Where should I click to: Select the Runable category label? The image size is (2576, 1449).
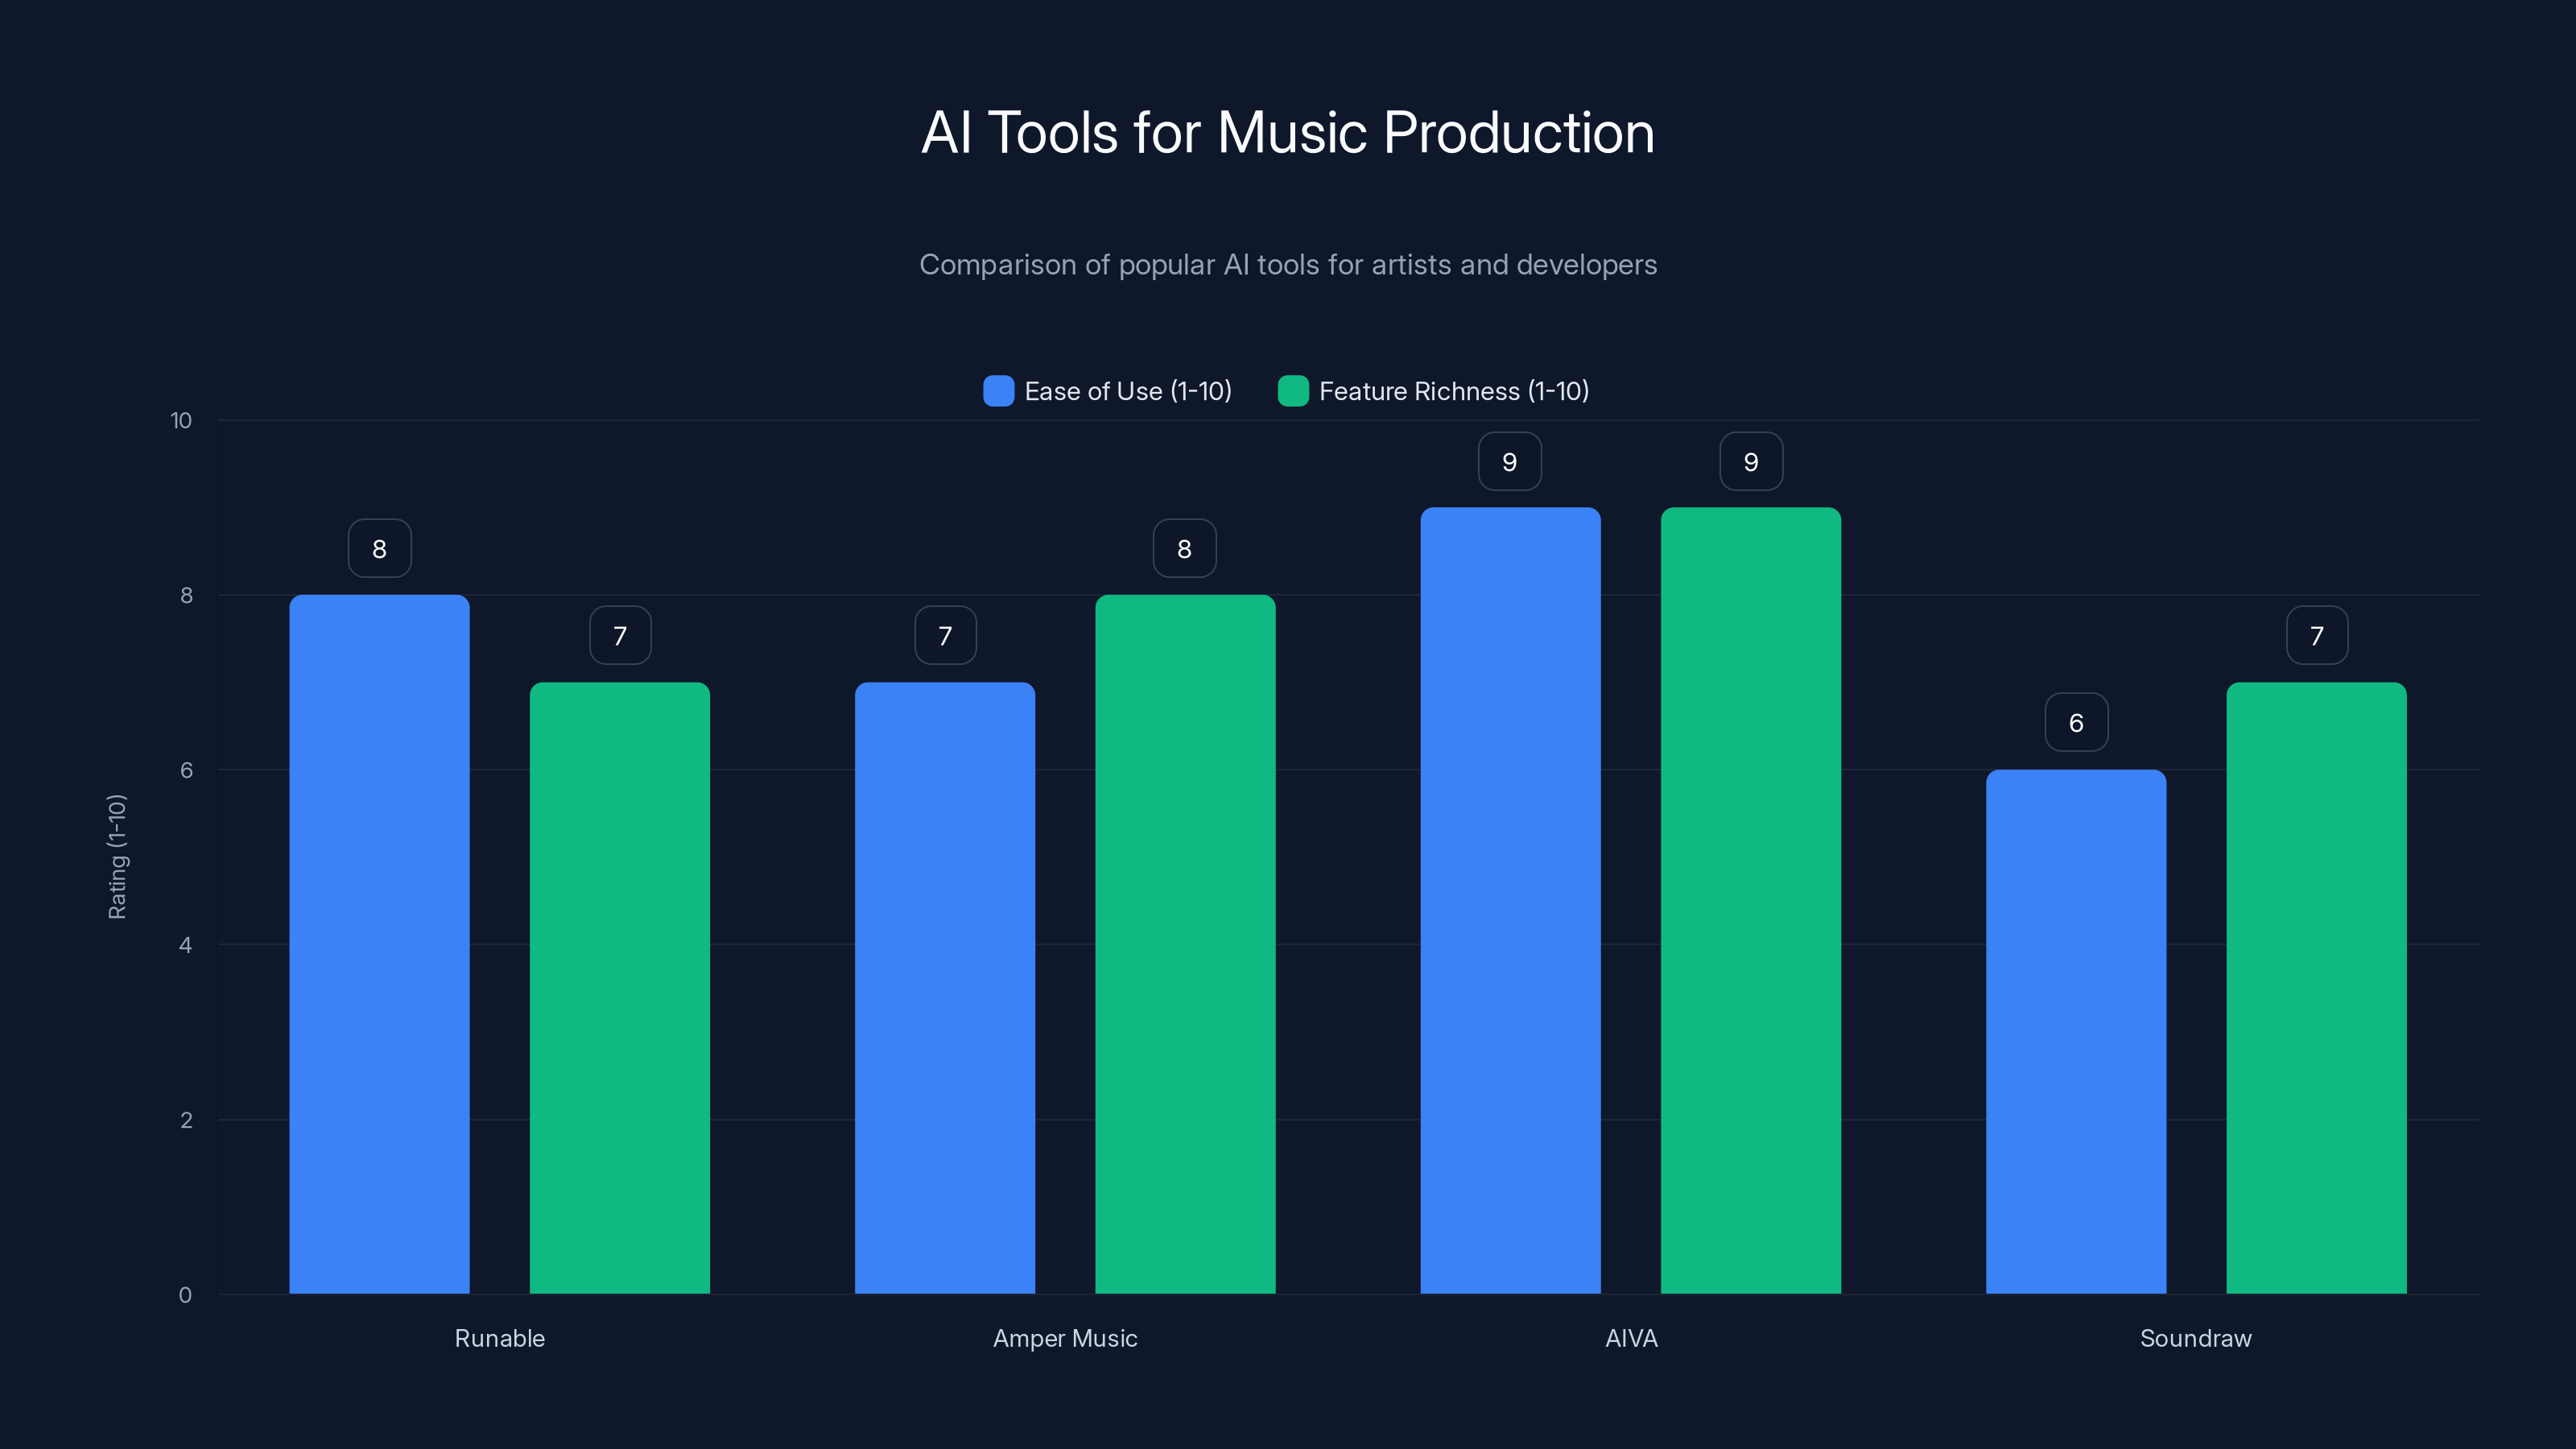click(499, 1338)
